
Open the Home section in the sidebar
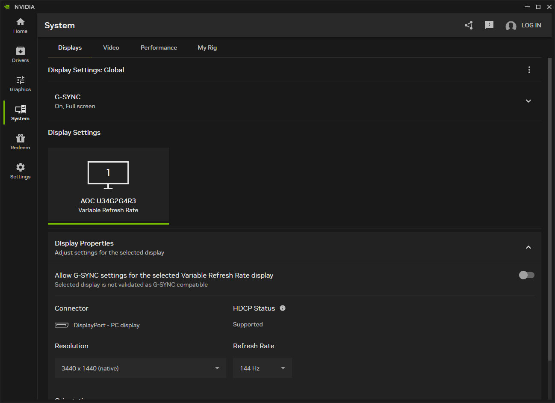point(20,25)
